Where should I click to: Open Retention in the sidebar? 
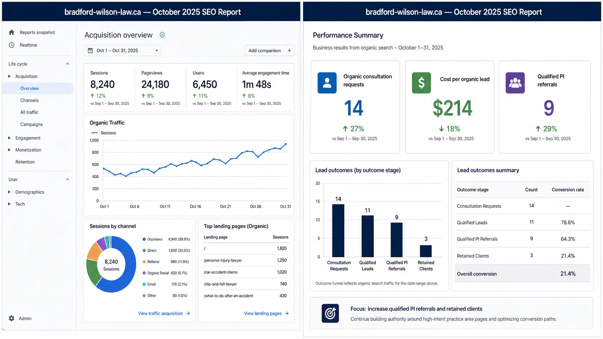[25, 162]
